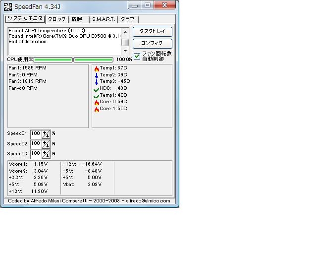The height and width of the screenshot is (254, 317).
Task: Click the +5V: 5.08V reading
Action: 28,185
